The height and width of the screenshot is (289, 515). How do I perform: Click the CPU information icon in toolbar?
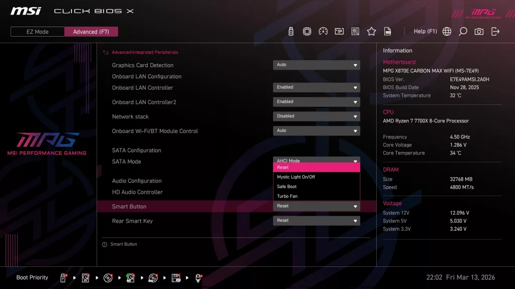[x=307, y=31]
